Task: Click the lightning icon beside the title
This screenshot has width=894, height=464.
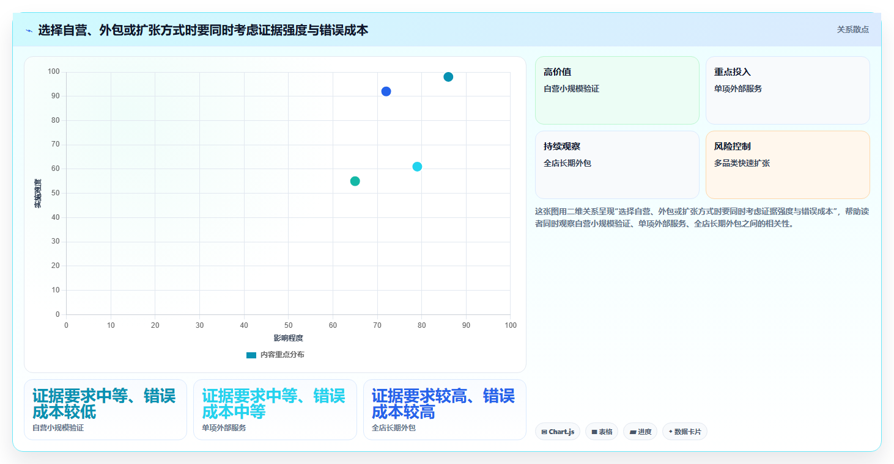Action: (x=29, y=31)
